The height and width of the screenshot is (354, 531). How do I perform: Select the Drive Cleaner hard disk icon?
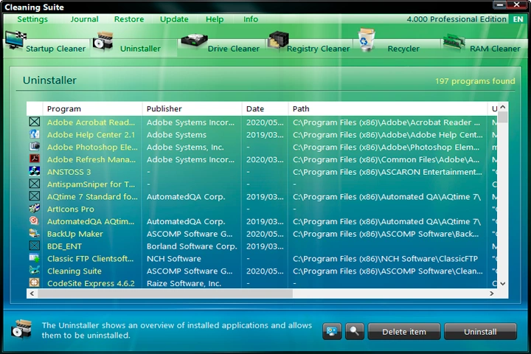[x=194, y=41]
